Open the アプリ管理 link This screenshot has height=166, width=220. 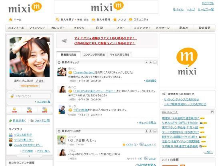(x=27, y=151)
